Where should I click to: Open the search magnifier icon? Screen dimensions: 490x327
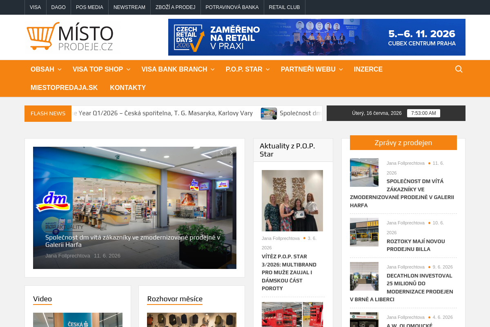pyautogui.click(x=459, y=69)
